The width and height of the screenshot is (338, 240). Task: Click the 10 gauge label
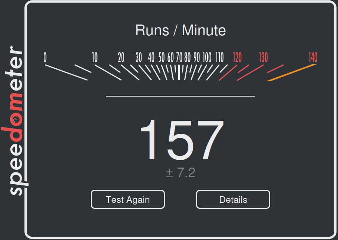95,58
